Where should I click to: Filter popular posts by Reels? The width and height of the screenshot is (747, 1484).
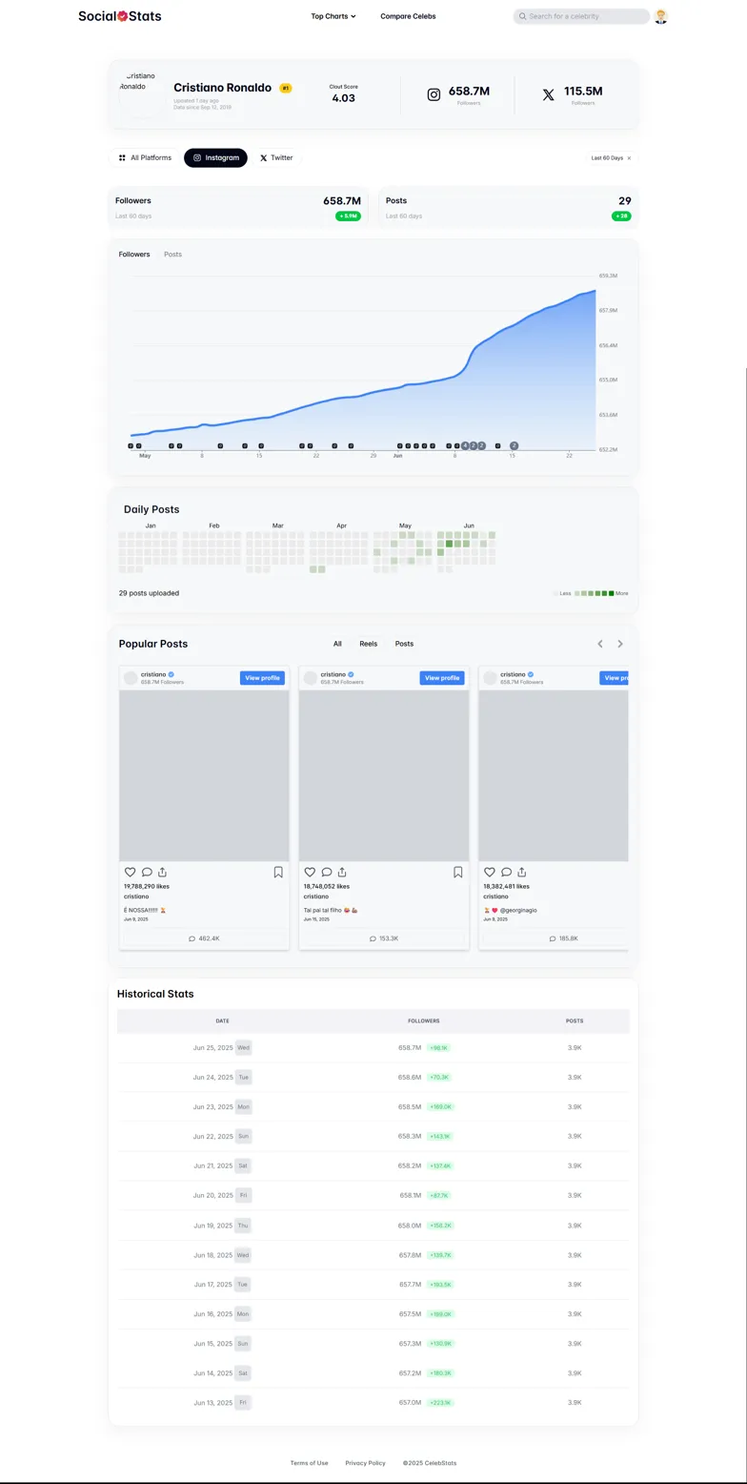tap(368, 644)
